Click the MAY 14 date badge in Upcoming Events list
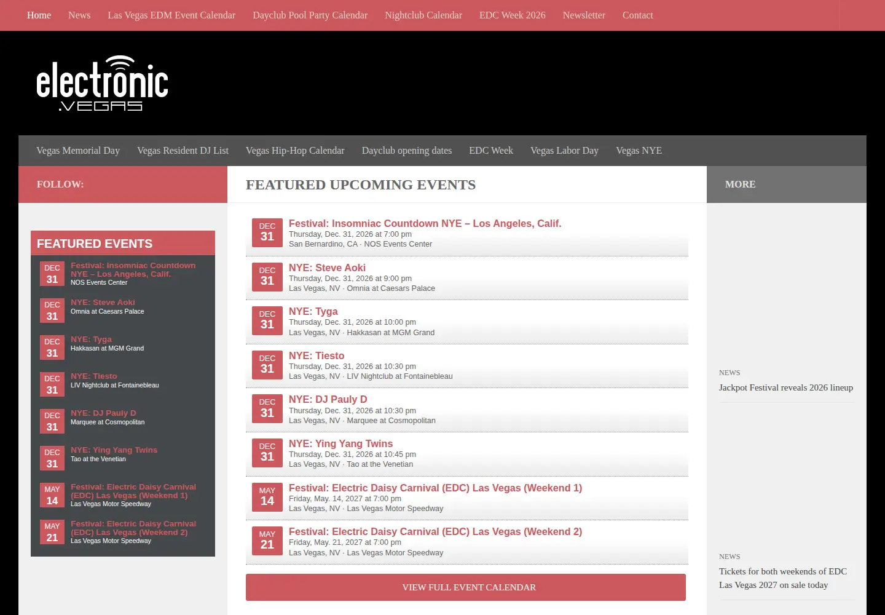The width and height of the screenshot is (885, 615). click(267, 496)
